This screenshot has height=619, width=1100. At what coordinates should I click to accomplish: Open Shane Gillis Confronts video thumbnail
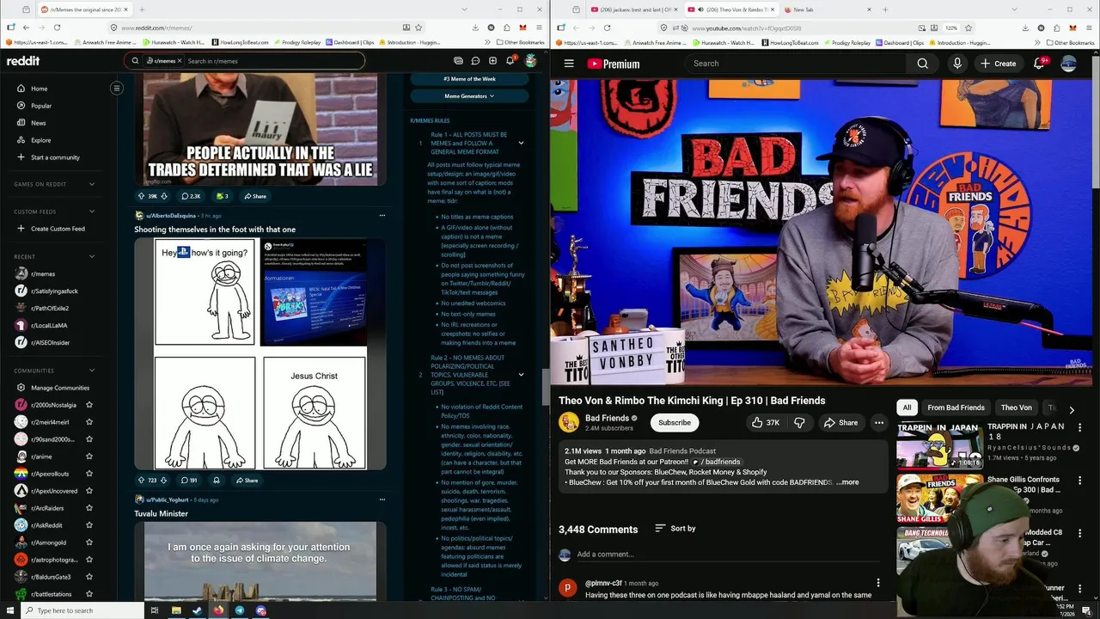pyautogui.click(x=939, y=498)
